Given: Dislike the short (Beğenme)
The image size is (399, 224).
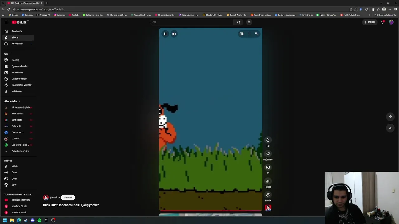Looking at the screenshot, I should [268, 154].
